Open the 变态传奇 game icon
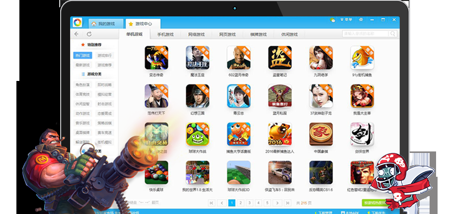This screenshot has height=214, width=449. (x=156, y=58)
